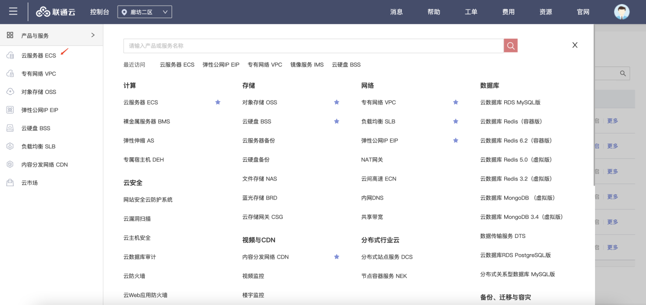Click the 对象存储 OSS sidebar icon
Image resolution: width=646 pixels, height=305 pixels.
coord(10,92)
